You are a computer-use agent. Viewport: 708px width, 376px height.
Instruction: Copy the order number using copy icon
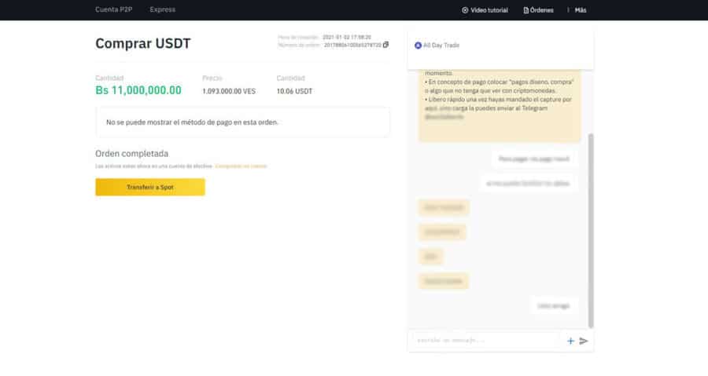coord(385,45)
